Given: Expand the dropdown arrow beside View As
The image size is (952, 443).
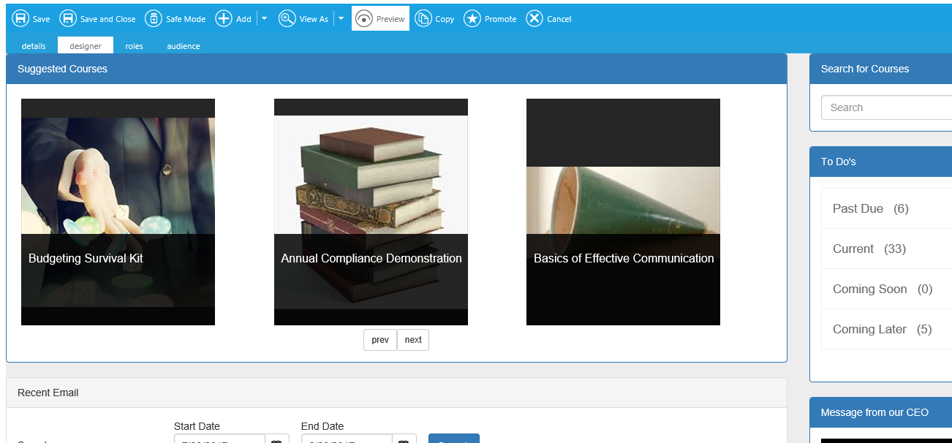Looking at the screenshot, I should pos(341,19).
